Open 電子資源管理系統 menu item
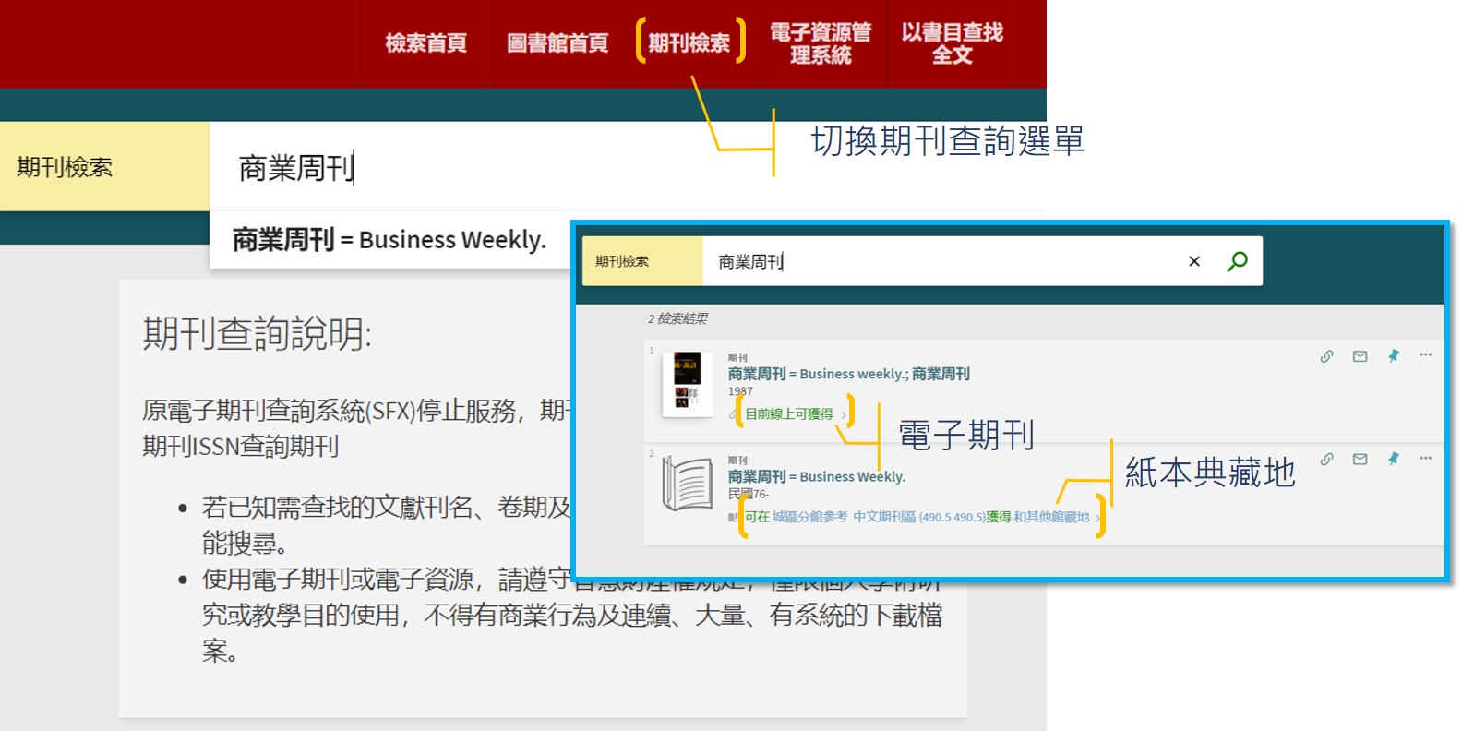Viewport: 1462px width, 731px height. (x=821, y=43)
